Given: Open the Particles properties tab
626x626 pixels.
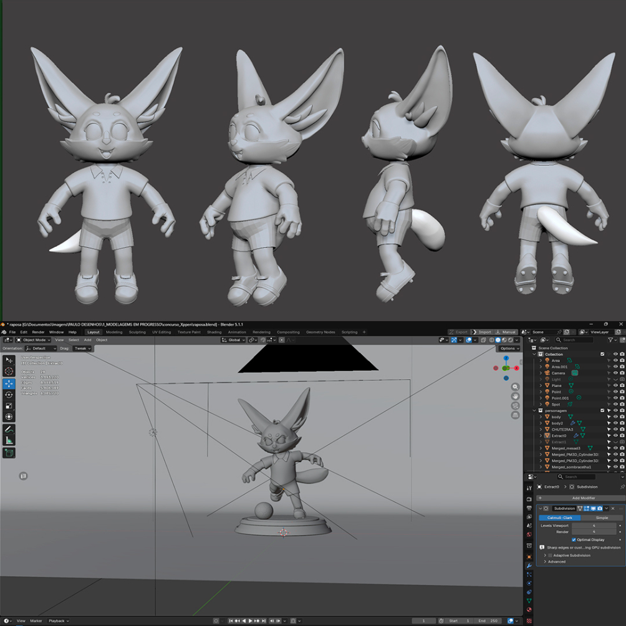Looking at the screenshot, I should tap(529, 574).
